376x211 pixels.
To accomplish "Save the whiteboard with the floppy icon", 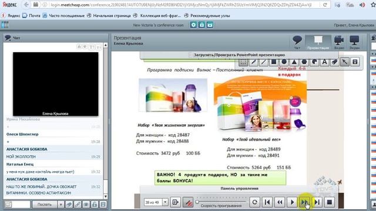I will [x=355, y=62].
